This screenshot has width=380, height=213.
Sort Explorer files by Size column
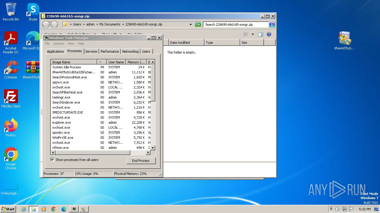pos(252,43)
